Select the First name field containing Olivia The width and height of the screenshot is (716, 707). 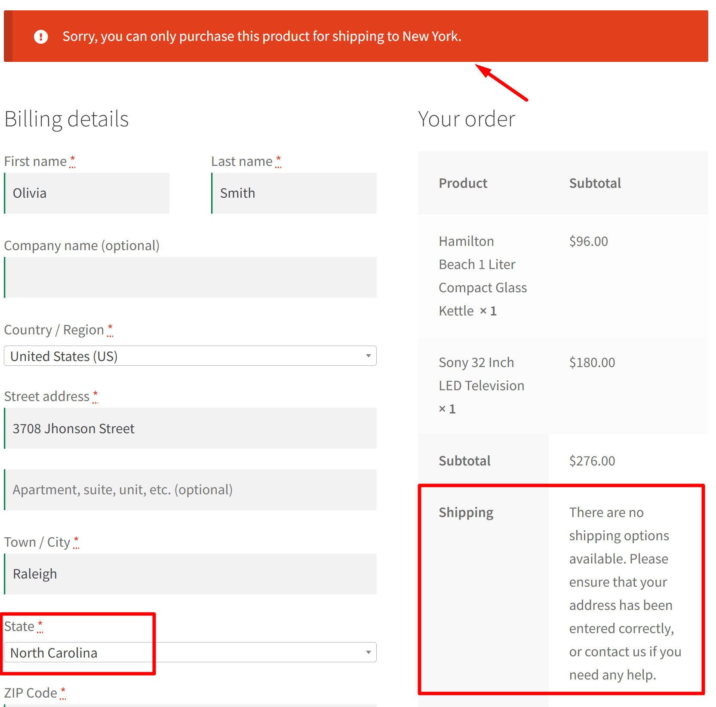coord(86,193)
